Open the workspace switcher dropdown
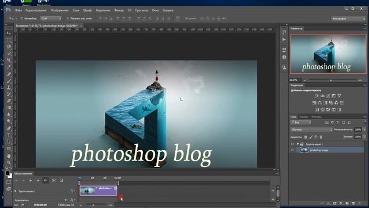The image size is (369, 208). 348,18
